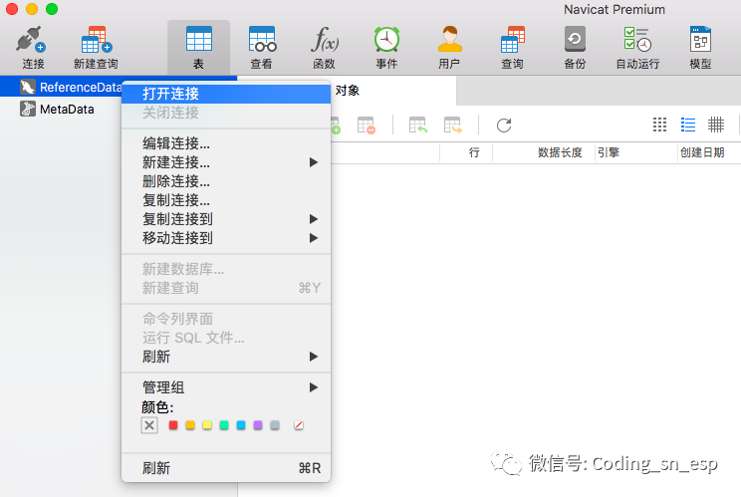Open the 自动运行 automation icon
The width and height of the screenshot is (741, 497).
point(637,47)
